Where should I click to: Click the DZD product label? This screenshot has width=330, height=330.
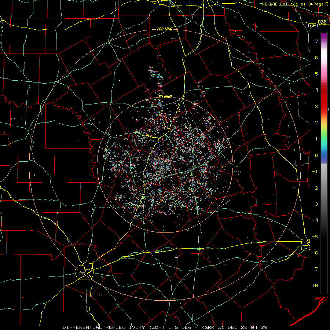coord(322,22)
